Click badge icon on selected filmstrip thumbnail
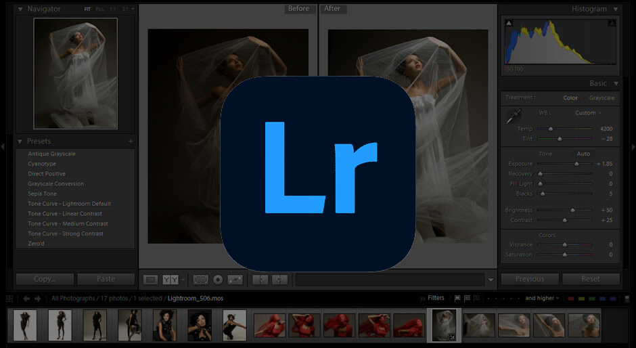 [452, 337]
